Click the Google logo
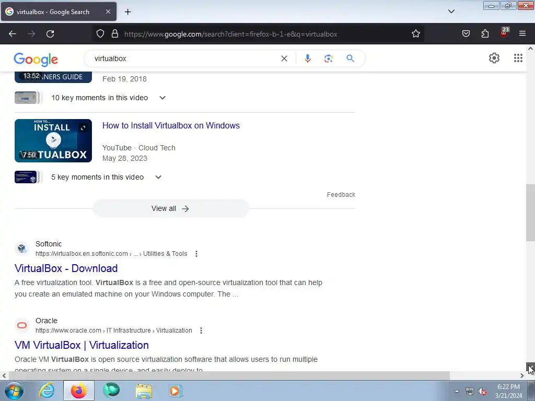535x401 pixels. [x=36, y=60]
